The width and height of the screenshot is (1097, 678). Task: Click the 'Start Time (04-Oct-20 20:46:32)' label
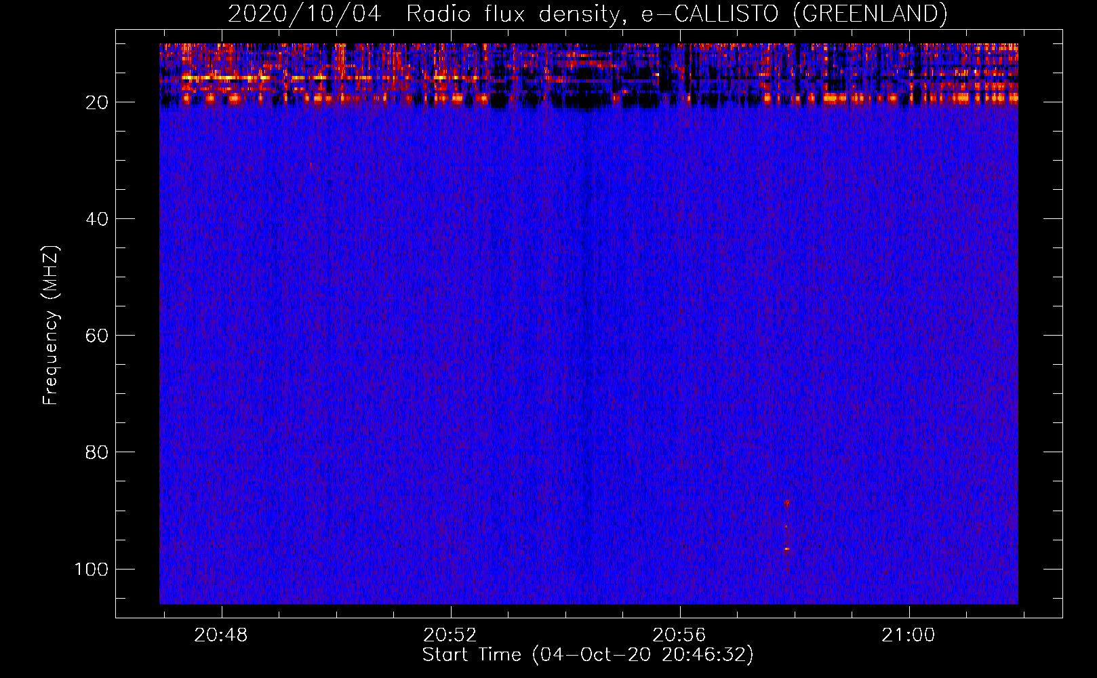coord(588,655)
